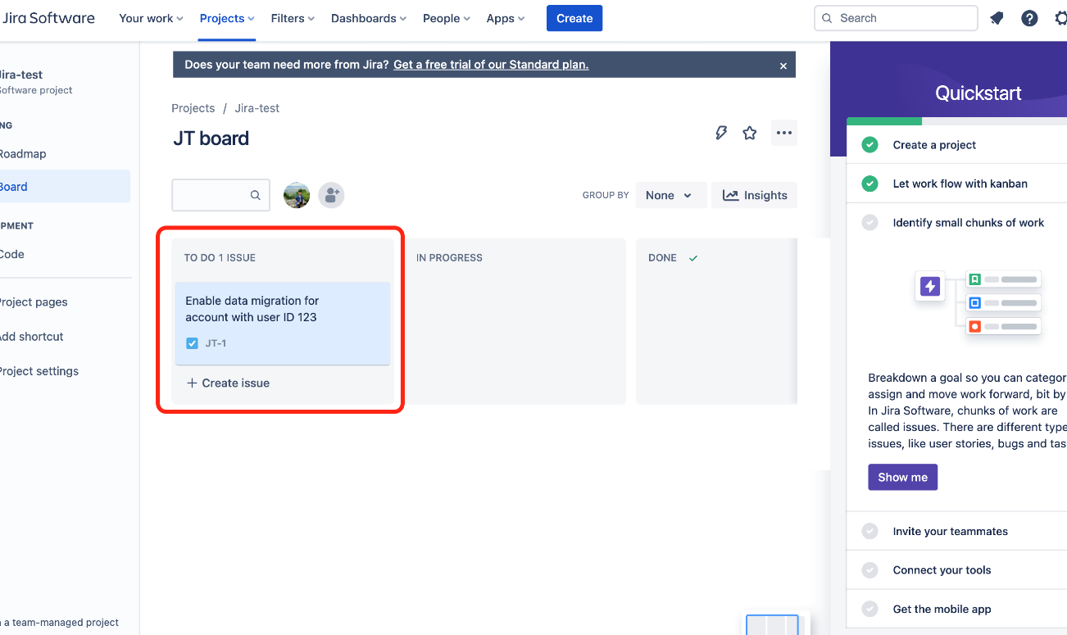Click the Quickstart progress bar
1067x635 pixels.
(x=957, y=121)
